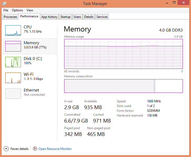Click the Resource Monitor gauge icon
The width and height of the screenshot is (191, 157).
[x=35, y=149]
